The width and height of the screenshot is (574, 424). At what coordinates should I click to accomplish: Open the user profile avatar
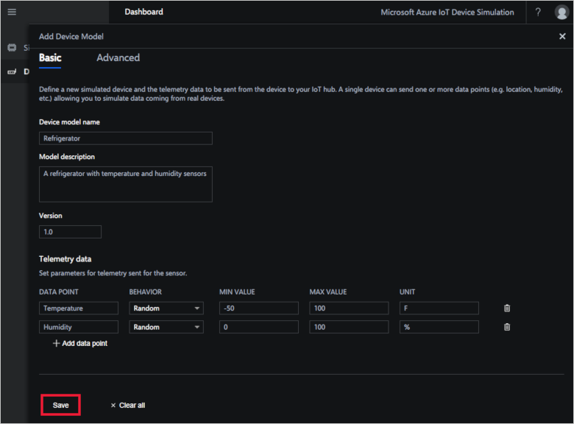click(x=561, y=12)
